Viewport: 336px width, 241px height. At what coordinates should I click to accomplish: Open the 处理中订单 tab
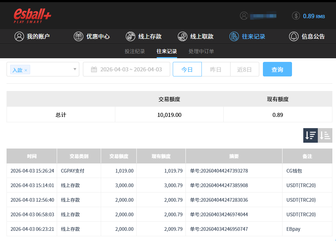coord(201,51)
